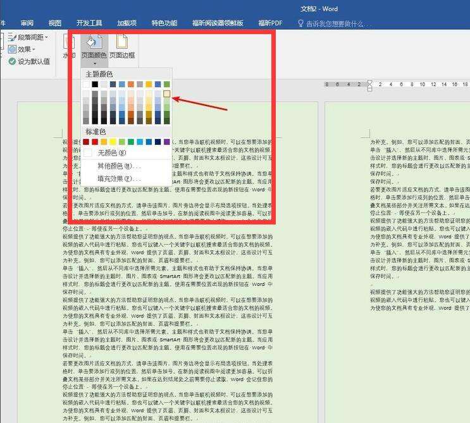
Task: Click the Page Borders (页面边框) icon
Action: [x=122, y=42]
